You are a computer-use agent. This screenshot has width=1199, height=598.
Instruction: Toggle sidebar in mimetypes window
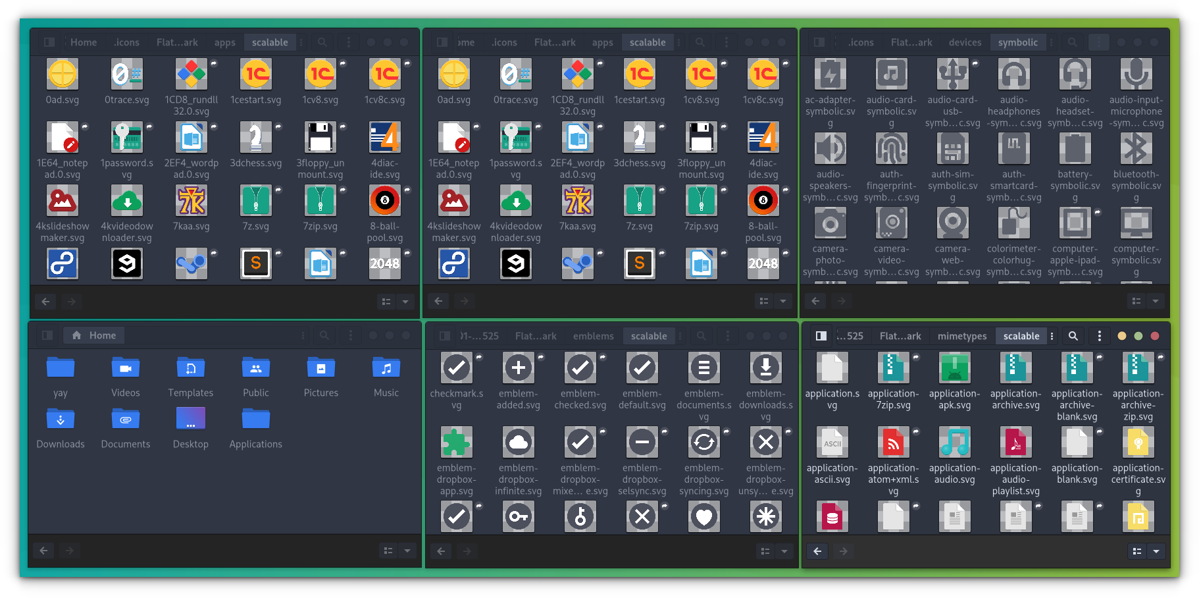(x=821, y=336)
